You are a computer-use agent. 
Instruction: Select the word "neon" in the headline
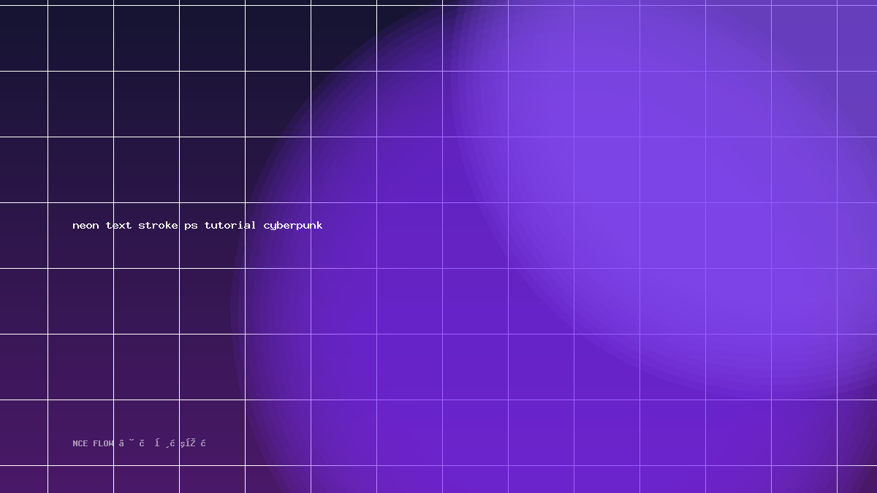pos(86,226)
